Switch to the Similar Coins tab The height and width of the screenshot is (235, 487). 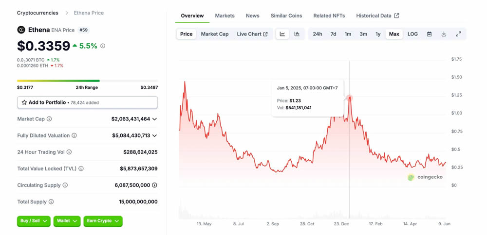(x=286, y=16)
